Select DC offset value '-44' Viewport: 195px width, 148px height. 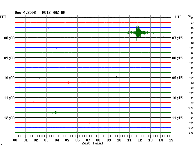click(191, 73)
